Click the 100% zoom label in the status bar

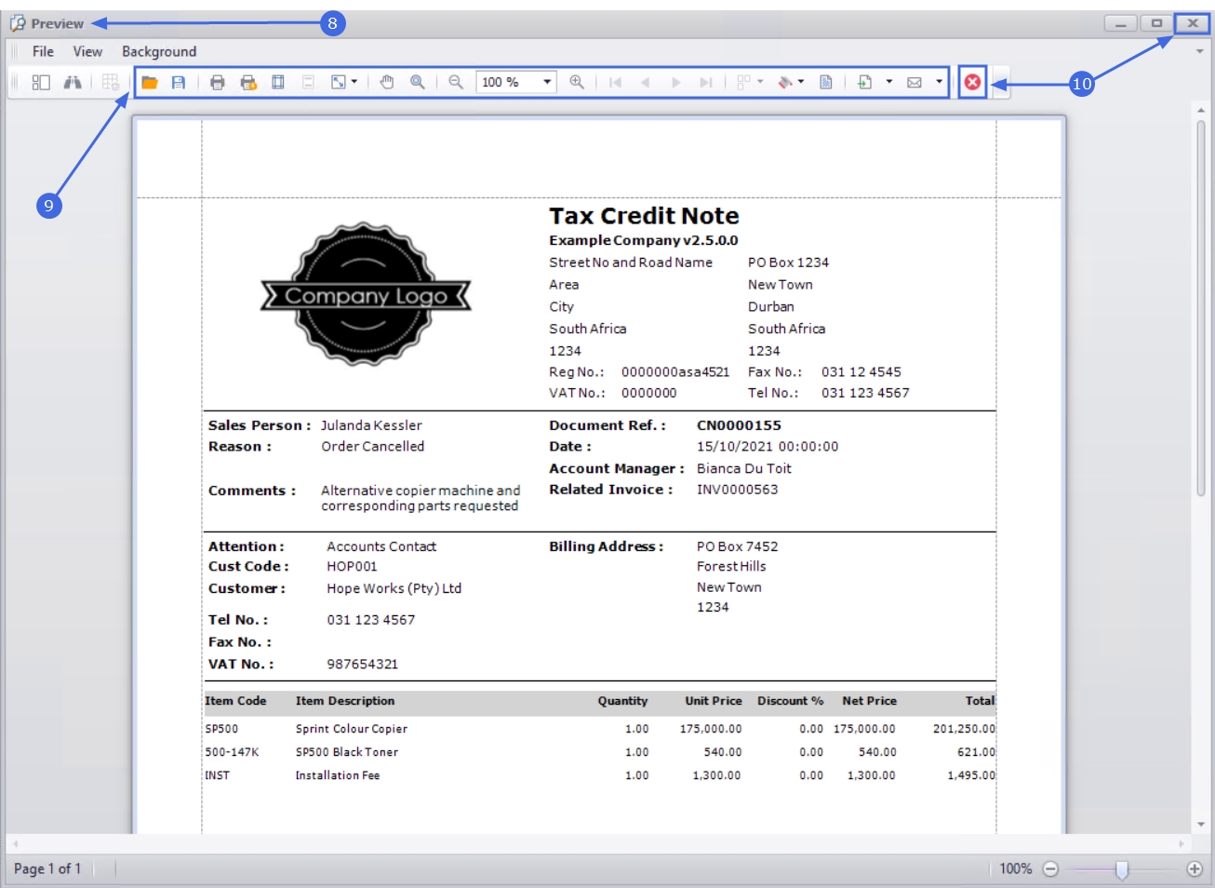pyautogui.click(x=1016, y=868)
